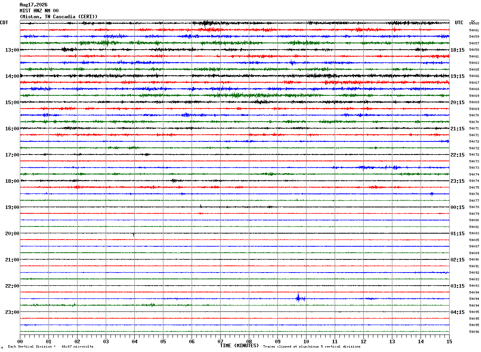
Task: Select the 23:00 CDT time label
Action: (12, 312)
